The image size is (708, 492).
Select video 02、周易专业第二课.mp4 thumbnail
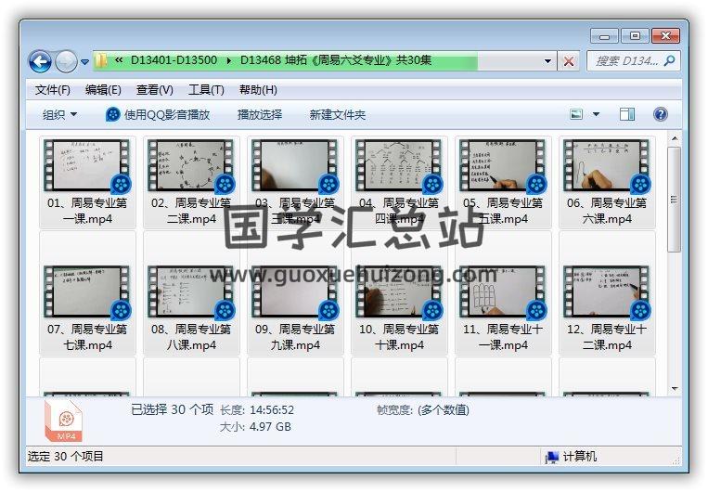point(191,166)
